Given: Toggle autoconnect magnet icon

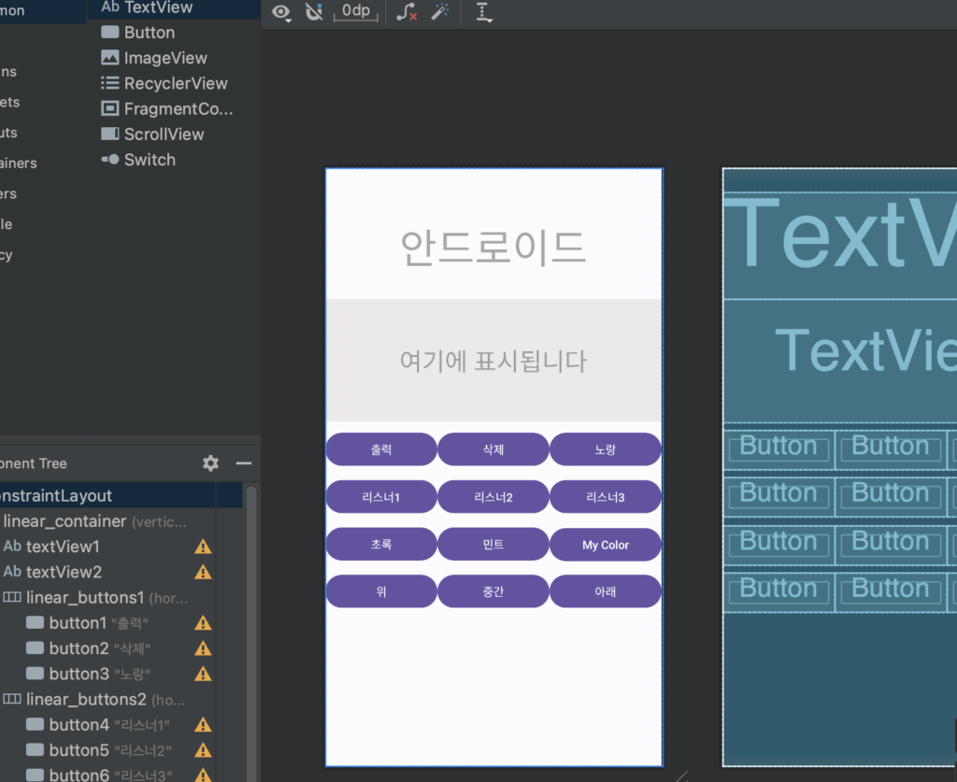Looking at the screenshot, I should point(314,11).
